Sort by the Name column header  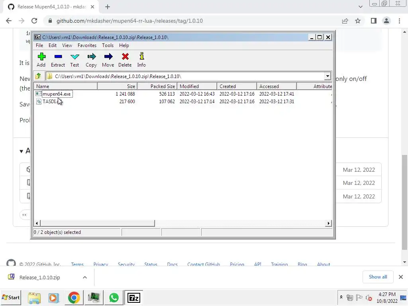click(66, 86)
